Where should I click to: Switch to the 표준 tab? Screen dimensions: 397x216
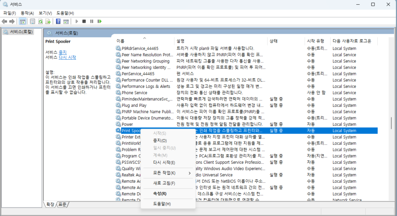tap(62, 204)
